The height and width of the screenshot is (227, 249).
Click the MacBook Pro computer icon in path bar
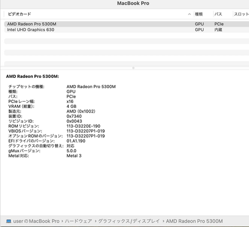[x=8, y=221]
